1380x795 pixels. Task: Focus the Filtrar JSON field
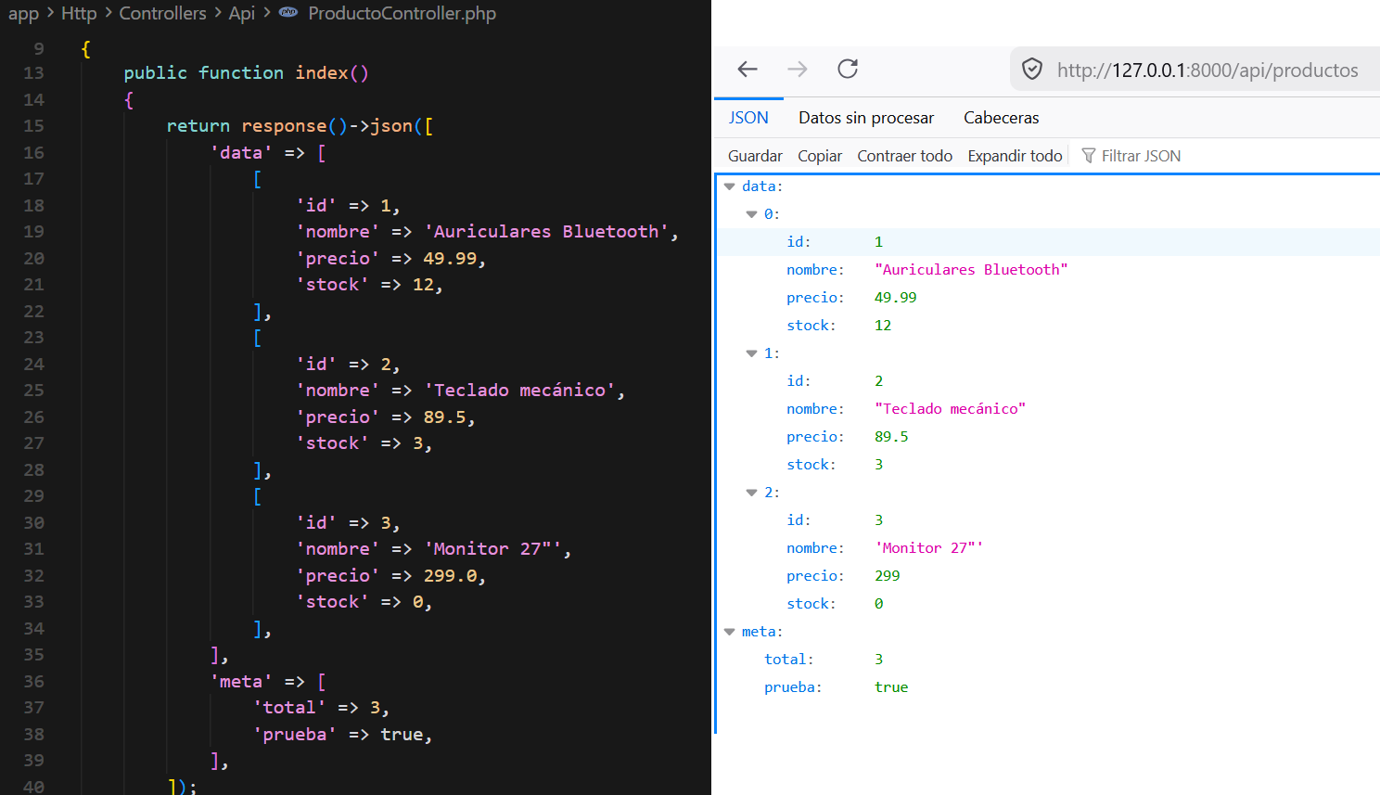tap(1141, 156)
